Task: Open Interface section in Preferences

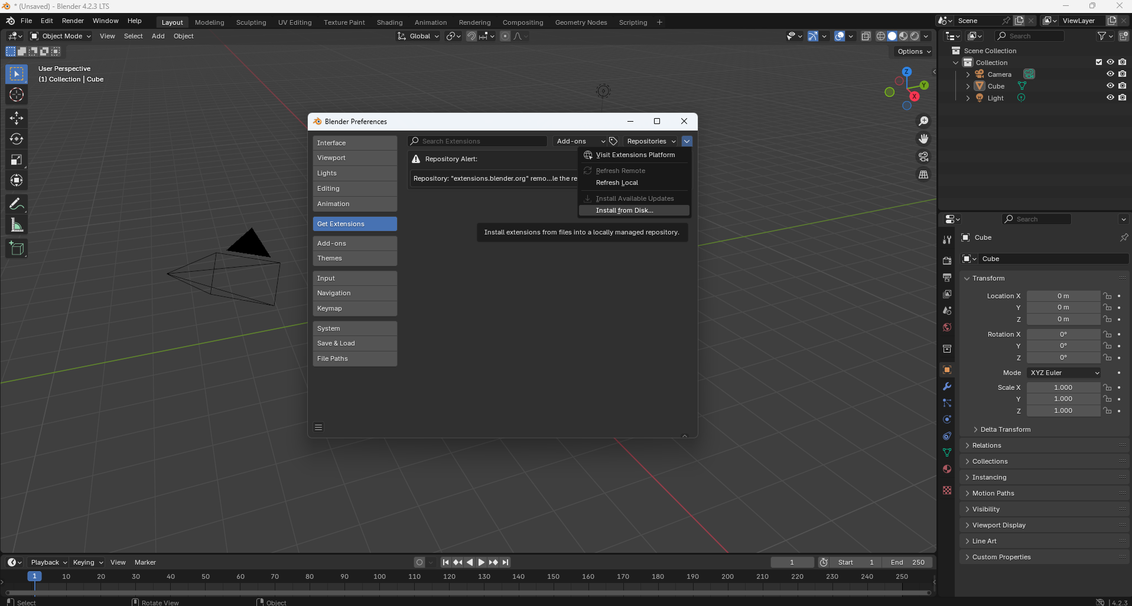Action: click(x=354, y=143)
